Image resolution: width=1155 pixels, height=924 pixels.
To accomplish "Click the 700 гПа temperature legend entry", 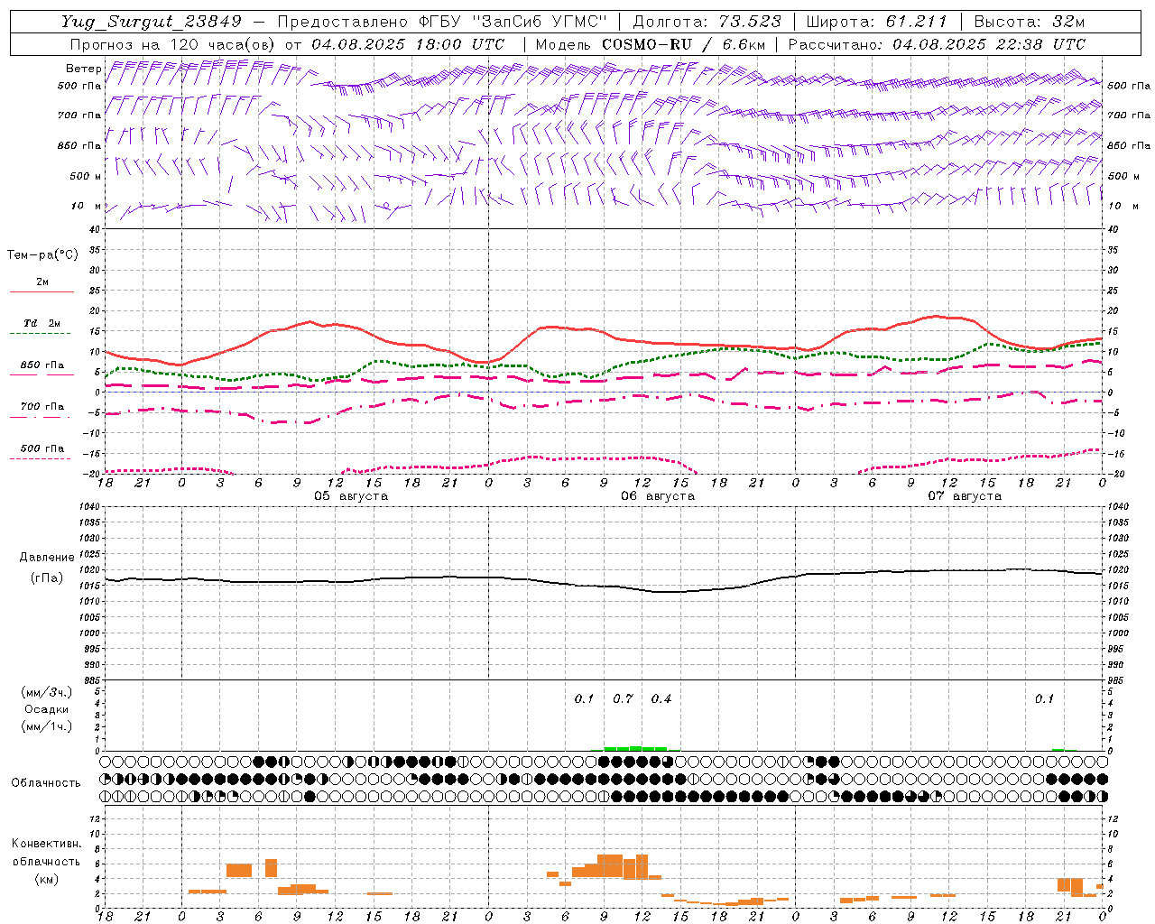I will (x=42, y=407).
